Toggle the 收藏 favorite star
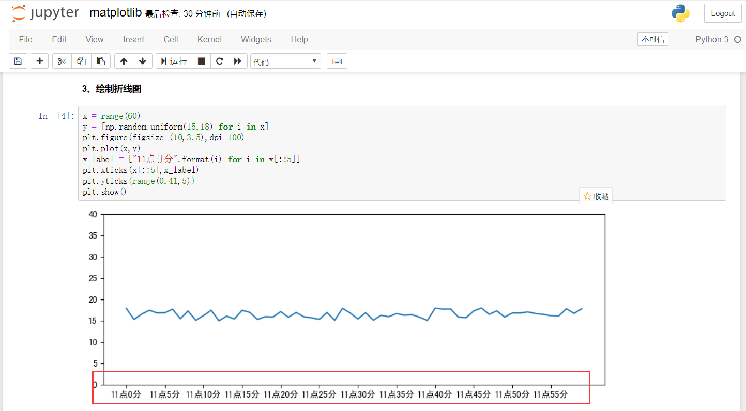Screen dimensions: 746x411 tap(596, 196)
